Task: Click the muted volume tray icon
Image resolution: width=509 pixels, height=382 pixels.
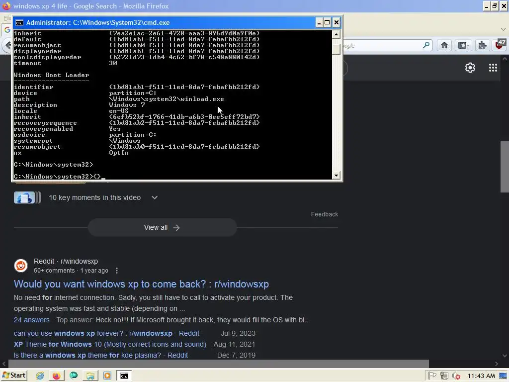Action: pyautogui.click(x=456, y=376)
